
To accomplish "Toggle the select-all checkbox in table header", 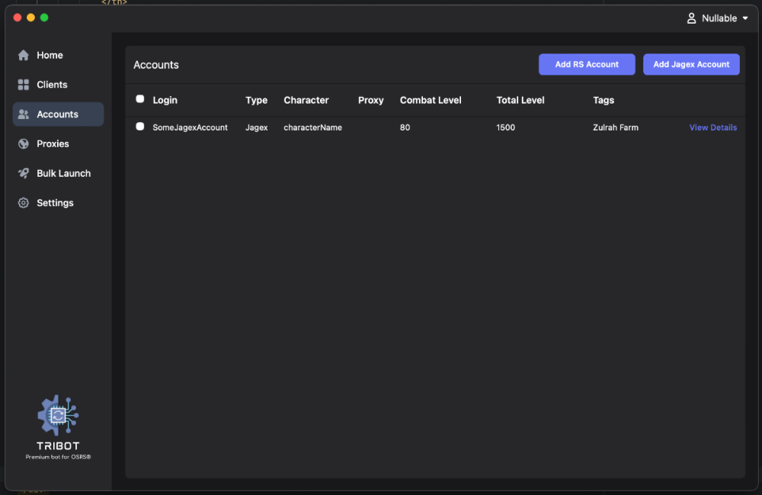I will click(x=139, y=99).
